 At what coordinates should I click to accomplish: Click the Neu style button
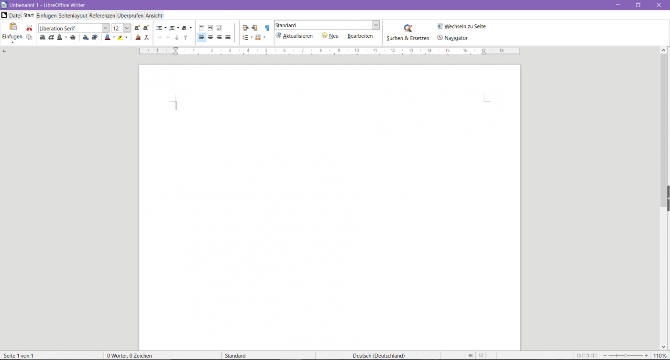330,36
